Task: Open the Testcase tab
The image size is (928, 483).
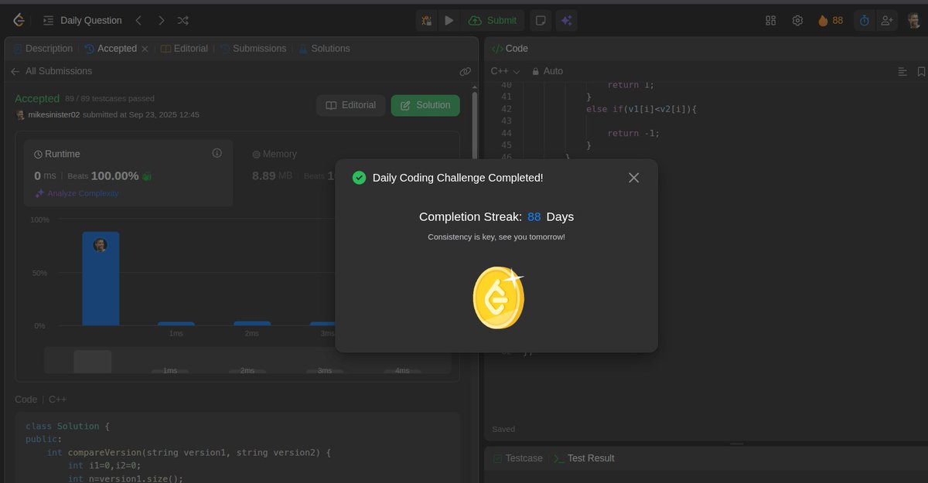Action: point(517,458)
